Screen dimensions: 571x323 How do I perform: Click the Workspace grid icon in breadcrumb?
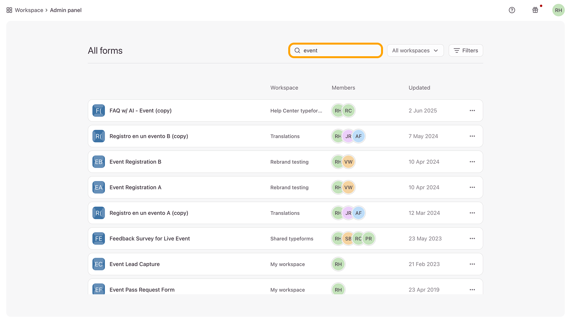(9, 10)
